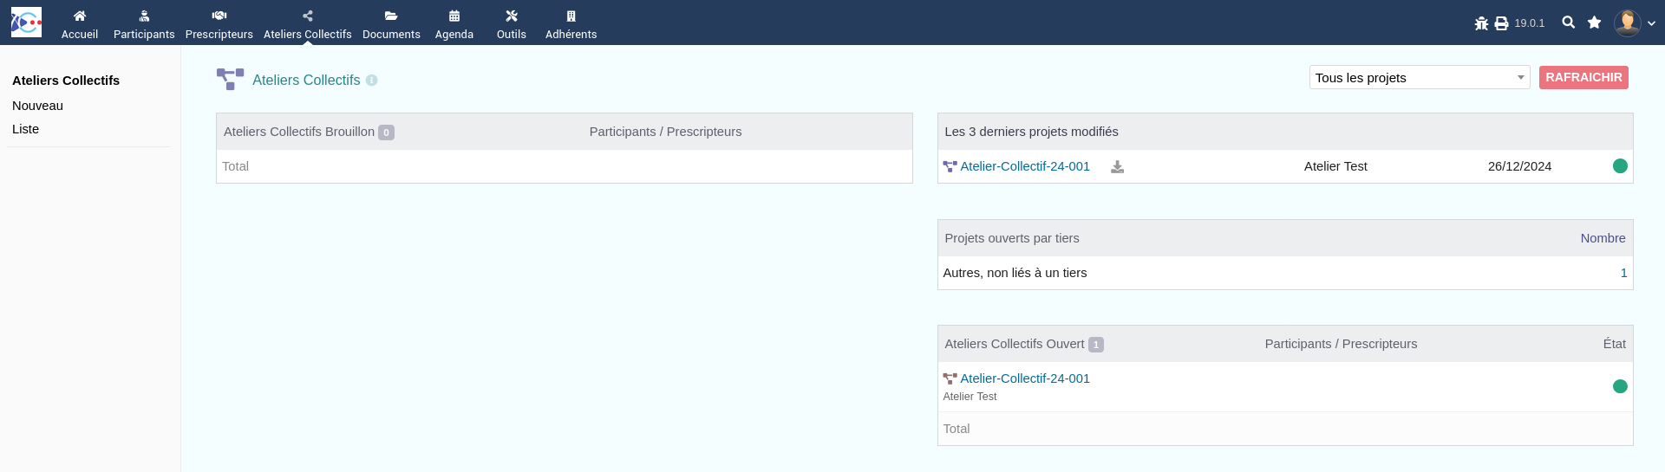Open the Outils tools menu

512,23
